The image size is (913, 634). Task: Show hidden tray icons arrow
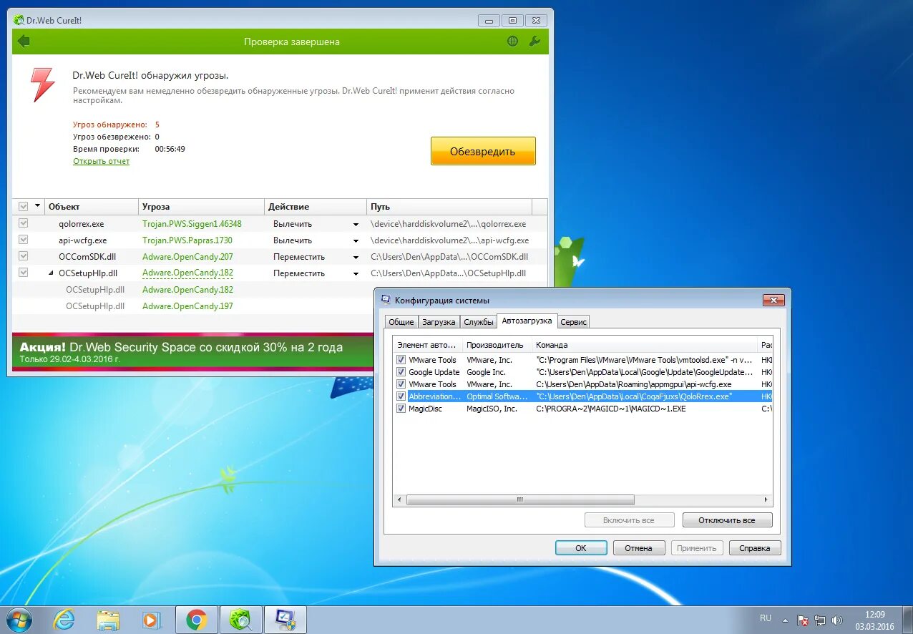click(786, 620)
